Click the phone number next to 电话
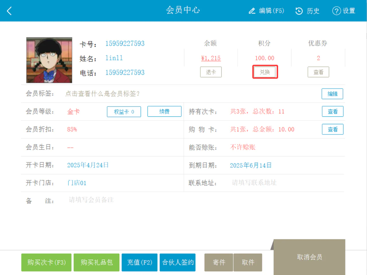The height and width of the screenshot is (275, 367). (x=125, y=73)
